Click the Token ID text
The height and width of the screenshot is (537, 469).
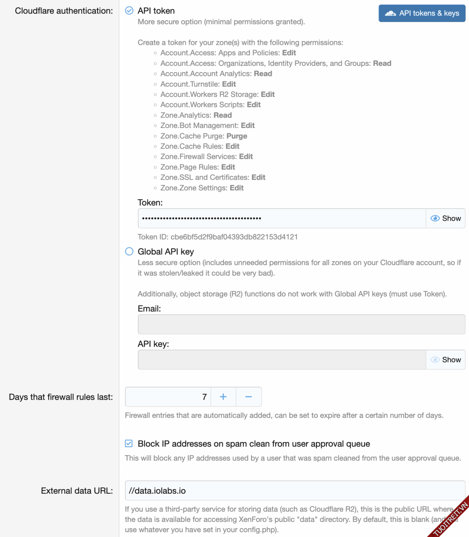coord(218,237)
